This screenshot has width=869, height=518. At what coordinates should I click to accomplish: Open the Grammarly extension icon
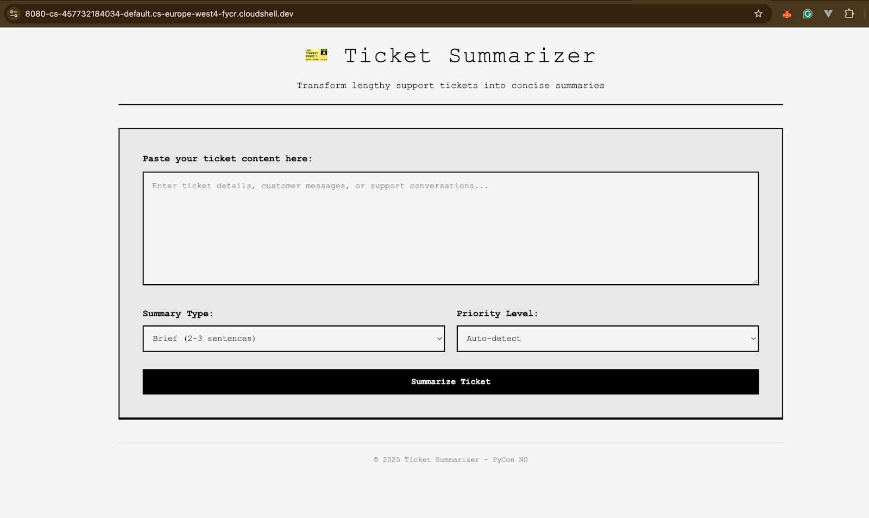click(808, 14)
